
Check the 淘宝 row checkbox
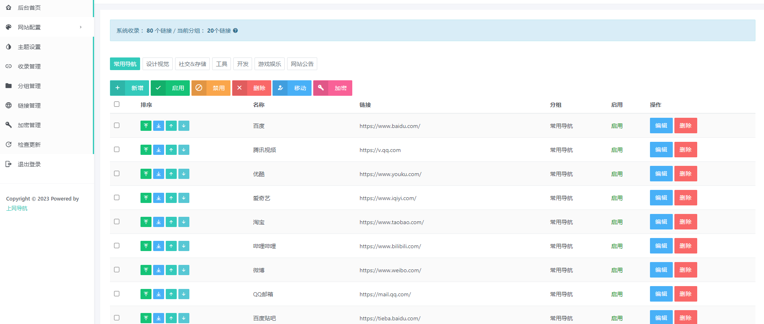(117, 222)
